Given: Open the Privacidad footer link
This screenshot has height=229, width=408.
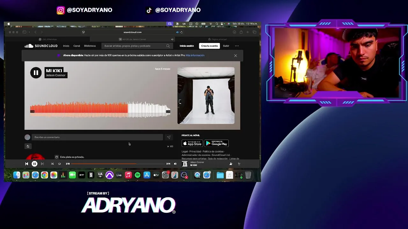Looking at the screenshot, I should 195,151.
